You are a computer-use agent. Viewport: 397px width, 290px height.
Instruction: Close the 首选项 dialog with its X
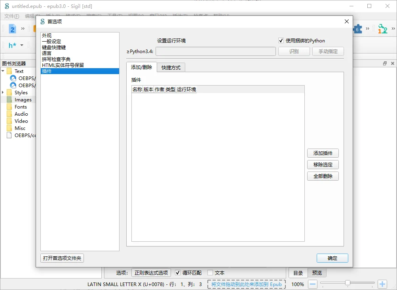347,21
